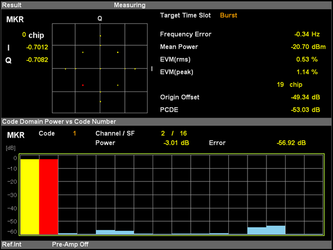Click the tallest light blue bar
The width and height of the screenshot is (333, 250).
click(x=276, y=230)
